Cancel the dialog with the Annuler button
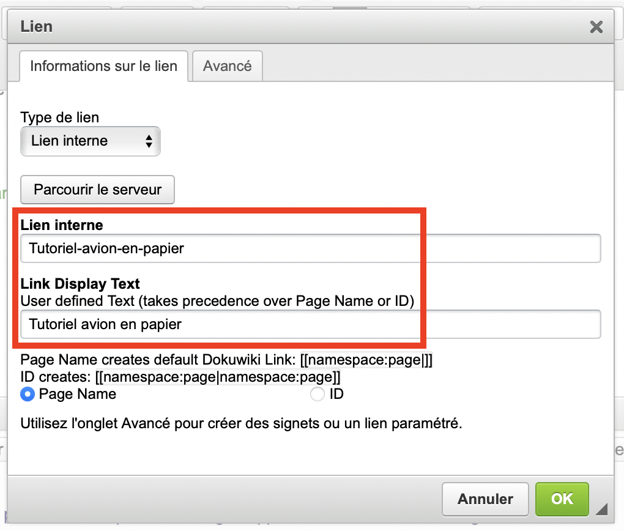Viewport: 624px width, 531px height. pyautogui.click(x=486, y=499)
